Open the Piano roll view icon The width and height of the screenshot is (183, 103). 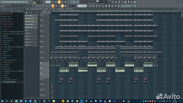click(93, 6)
